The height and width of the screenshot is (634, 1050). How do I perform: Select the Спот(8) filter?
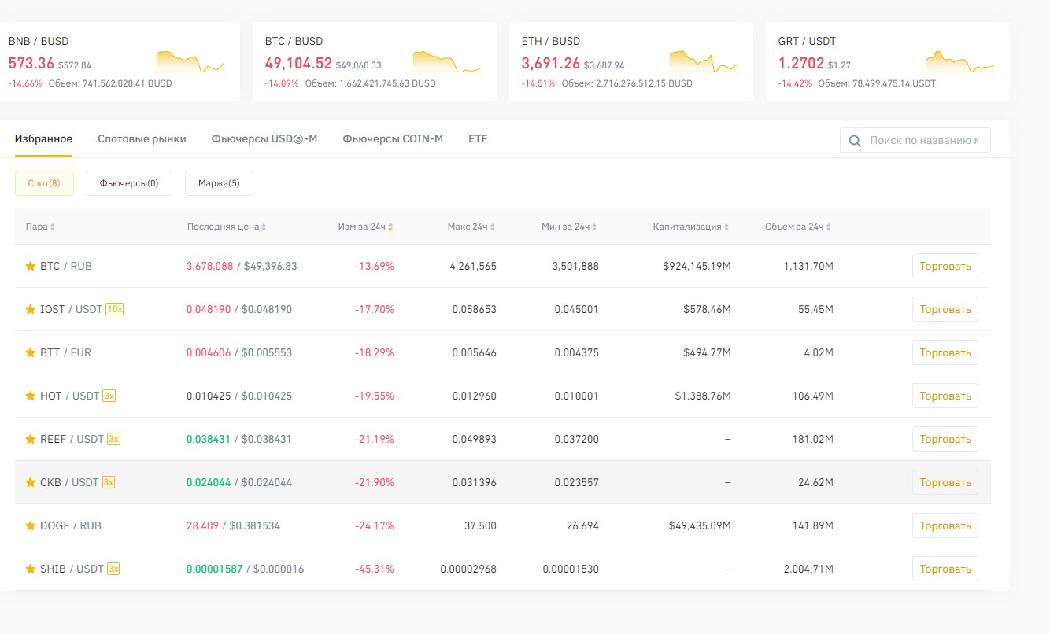pos(44,183)
